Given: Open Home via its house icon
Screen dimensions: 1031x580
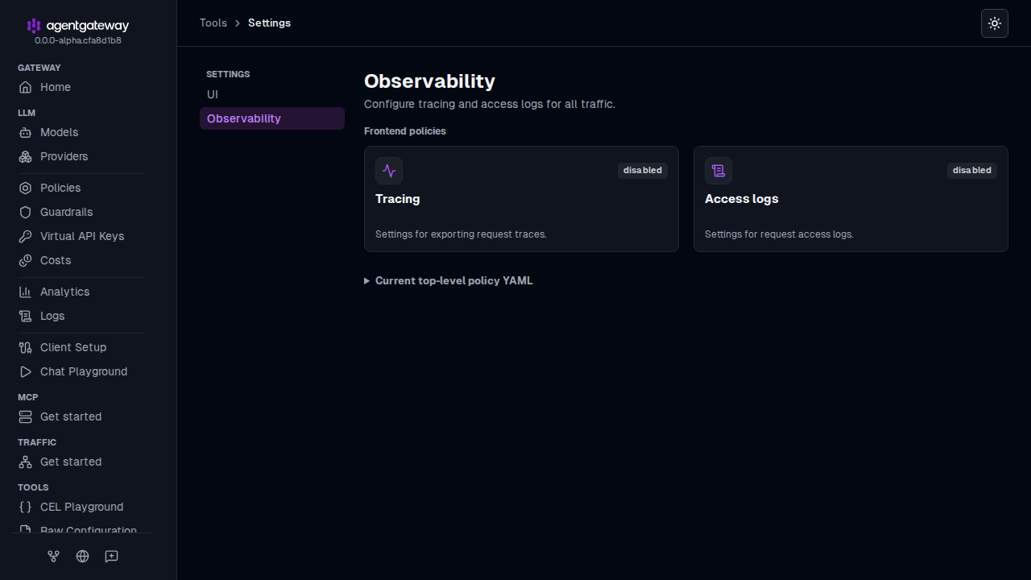Looking at the screenshot, I should [25, 87].
